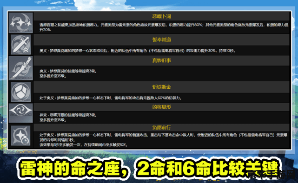The height and width of the screenshot is (183, 298).
Task: Click text 神变·恶曜开眼的技能等级提高3级
Action: coord(68,115)
